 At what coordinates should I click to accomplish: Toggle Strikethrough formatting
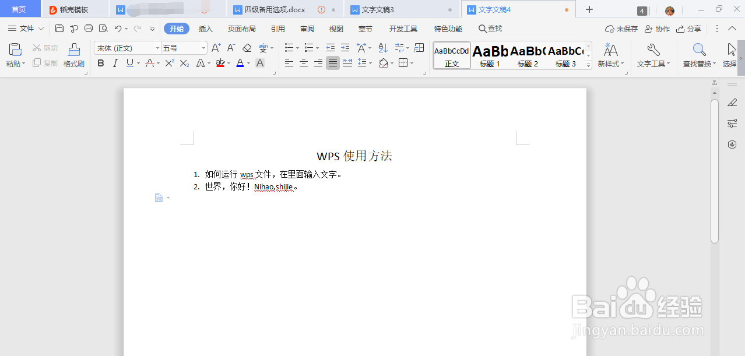[x=149, y=63]
